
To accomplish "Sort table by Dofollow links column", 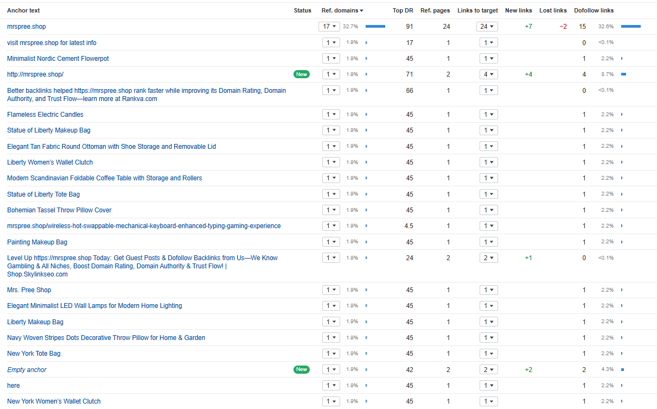I will pyautogui.click(x=594, y=11).
